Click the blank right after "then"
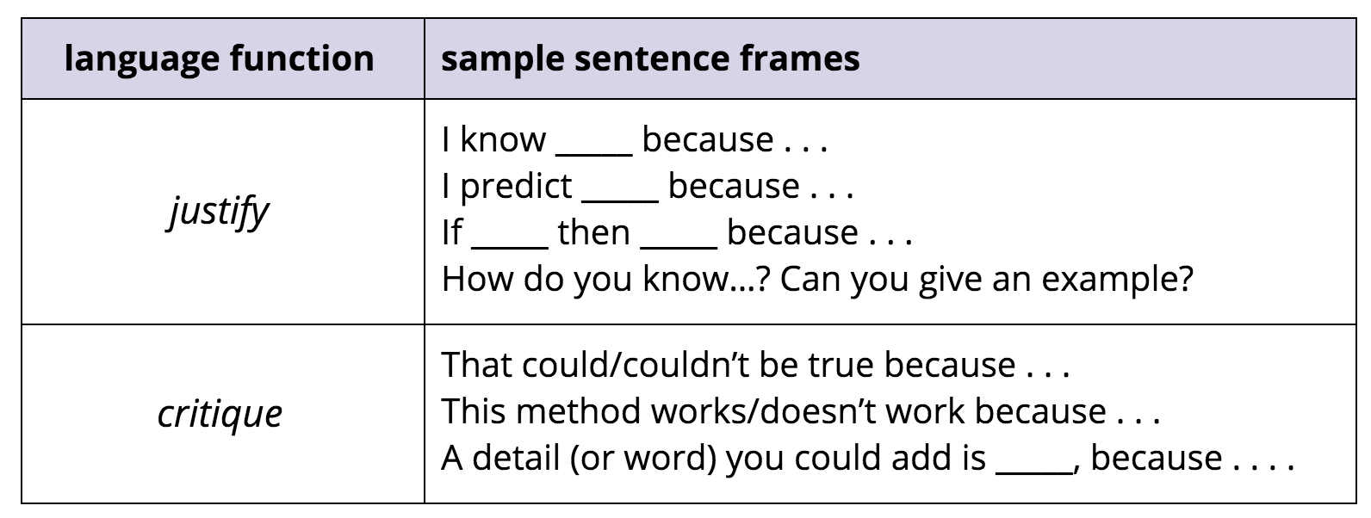 pos(679,239)
